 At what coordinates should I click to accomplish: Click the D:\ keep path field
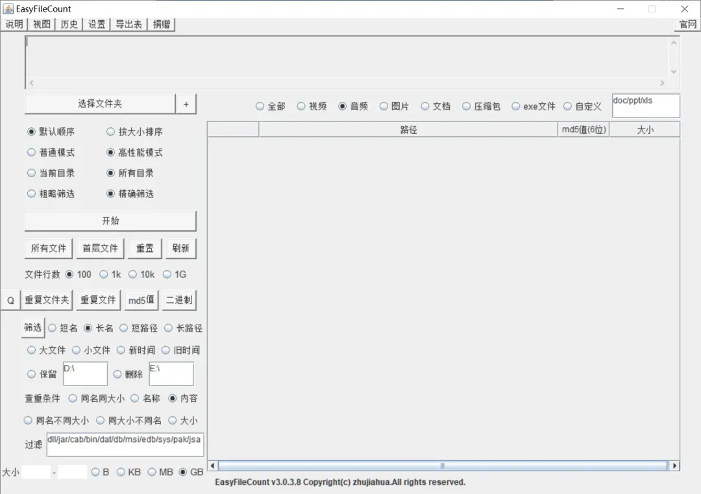(85, 374)
